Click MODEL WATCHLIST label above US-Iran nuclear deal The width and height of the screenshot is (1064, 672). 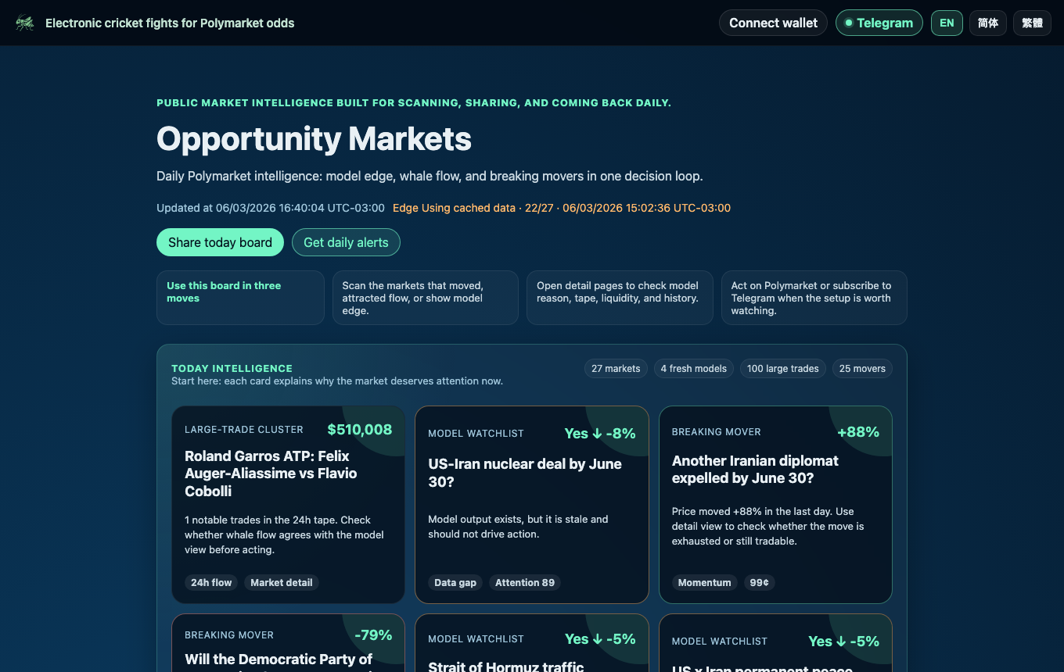pyautogui.click(x=476, y=433)
